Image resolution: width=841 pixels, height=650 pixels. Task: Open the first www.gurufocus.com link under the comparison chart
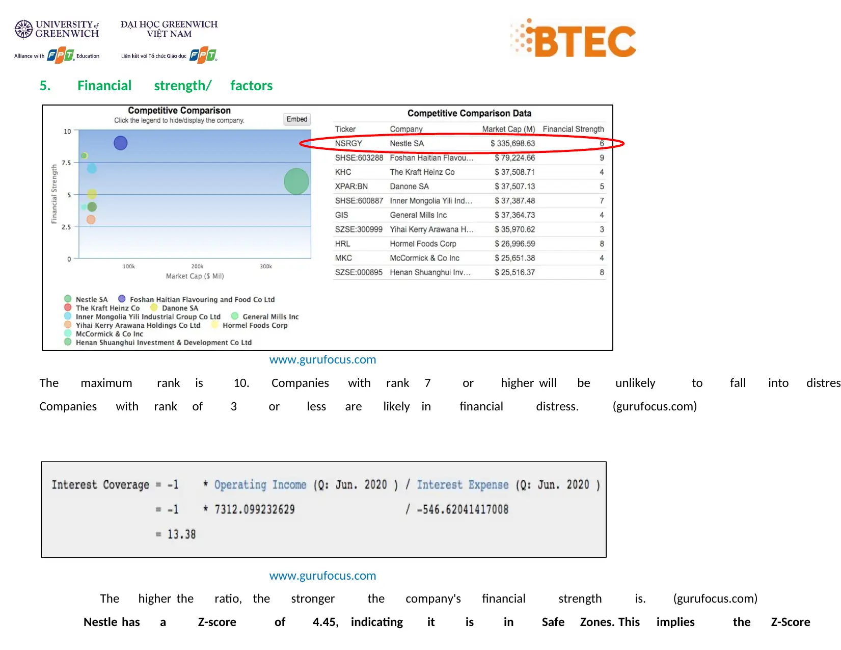coord(322,360)
